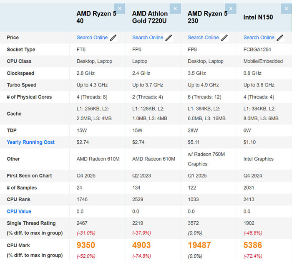Select the AMD Ryzen 5 40 heading

click(96, 17)
